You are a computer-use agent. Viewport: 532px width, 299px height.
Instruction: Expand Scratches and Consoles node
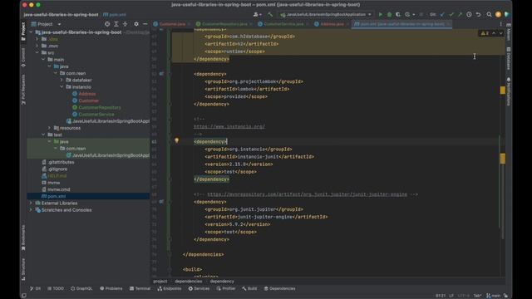pos(31,210)
